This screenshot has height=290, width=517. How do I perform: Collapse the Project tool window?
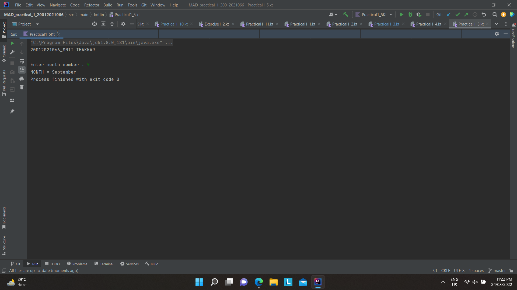pos(132,24)
